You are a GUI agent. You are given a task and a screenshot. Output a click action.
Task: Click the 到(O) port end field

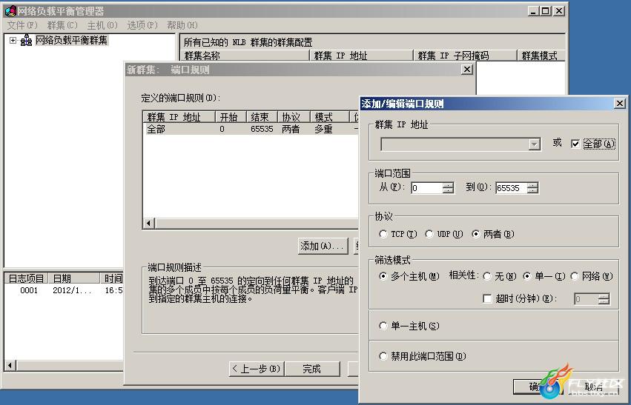[x=511, y=188]
